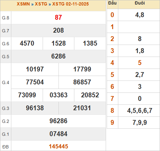Select the special prize number 145445
The width and height of the screenshot is (160, 151).
[x=59, y=146]
